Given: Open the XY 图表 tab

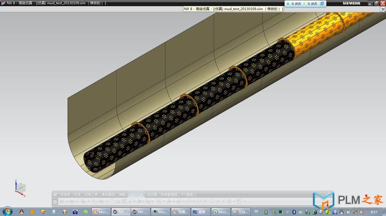Looking at the screenshot, I should click(187, 195).
